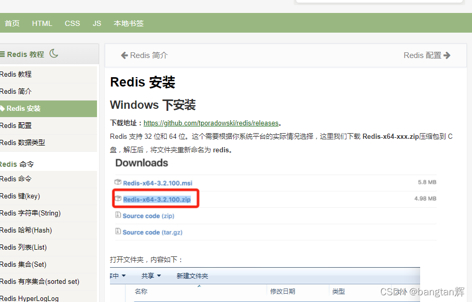The image size is (472, 302).
Task: Open Redis 有序集合(sorted set) in the sidebar
Action: coord(48,282)
